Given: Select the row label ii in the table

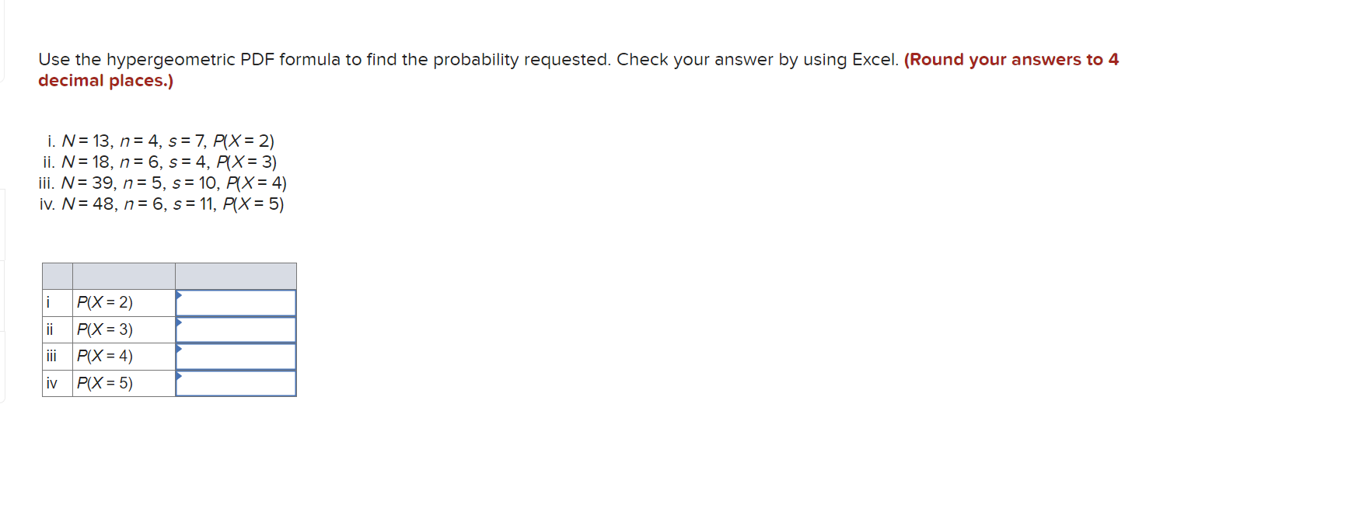Looking at the screenshot, I should pos(49,329).
